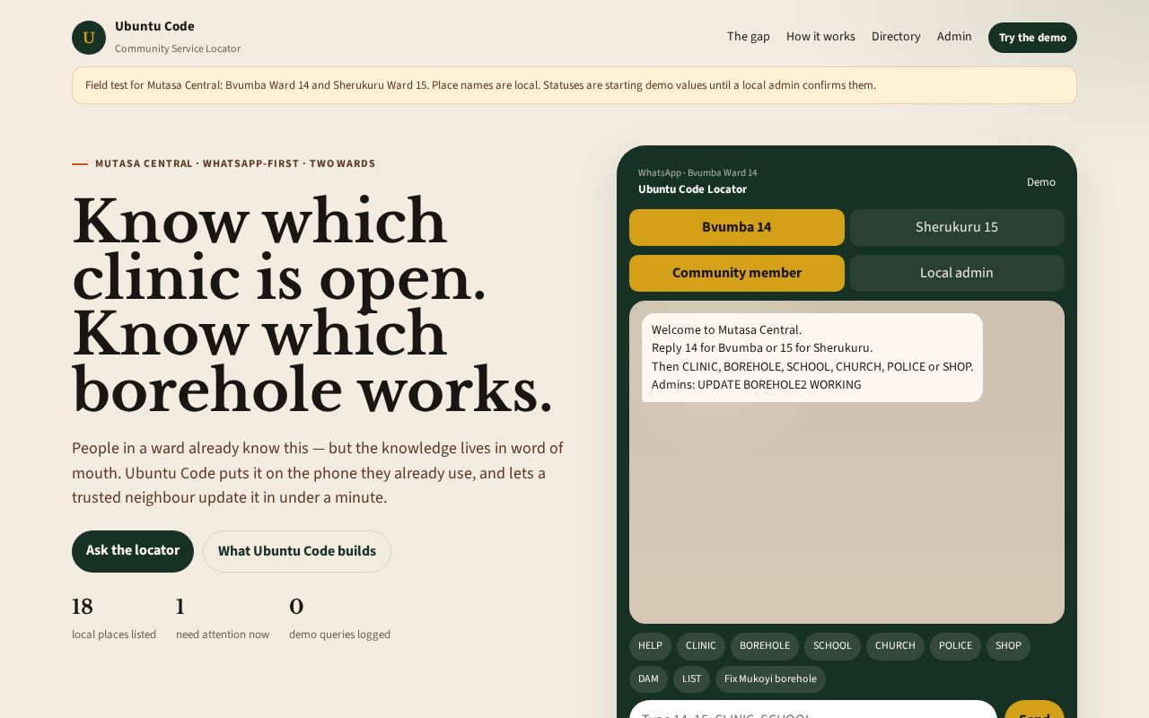Click the field test notice banner

pyautogui.click(x=574, y=85)
